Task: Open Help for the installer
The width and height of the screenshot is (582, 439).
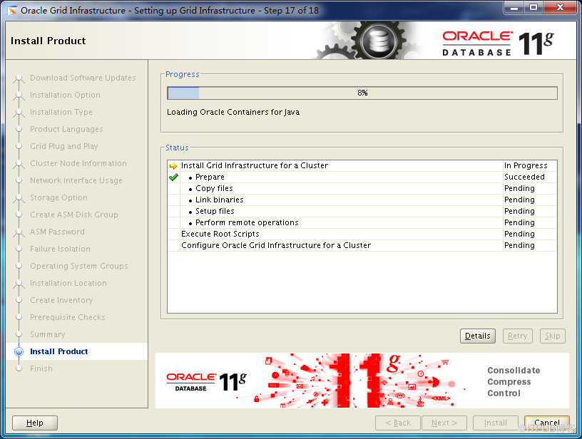Action: [35, 423]
